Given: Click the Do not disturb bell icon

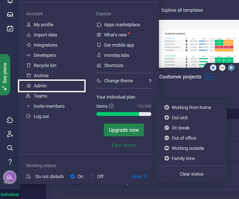Looking at the screenshot, I should (28, 176).
